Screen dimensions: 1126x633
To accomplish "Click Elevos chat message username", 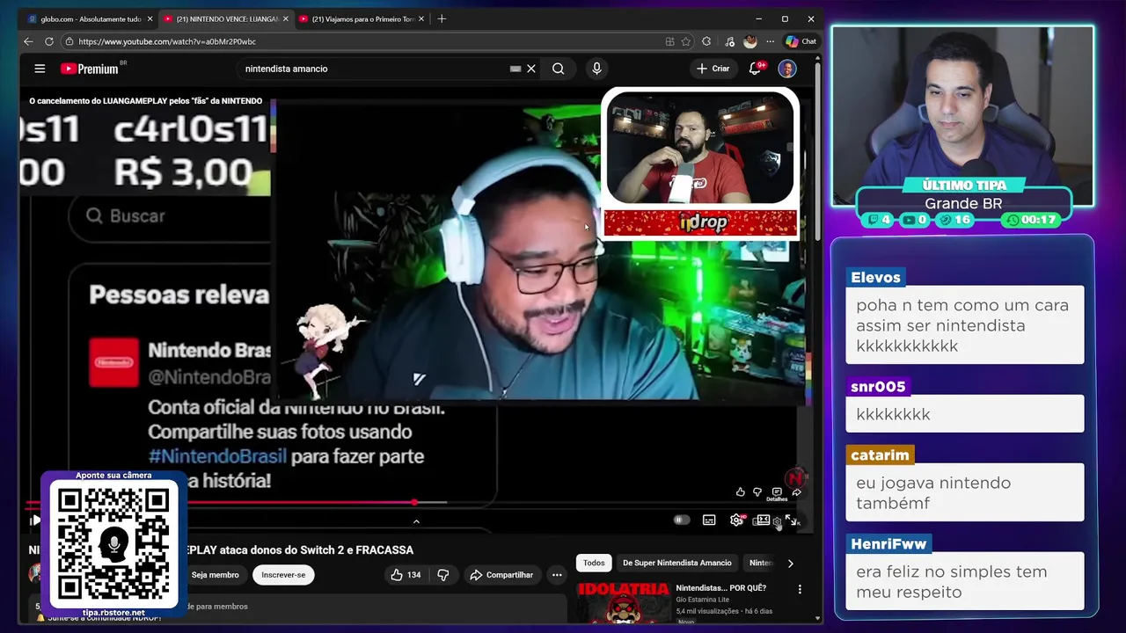I will 875,277.
